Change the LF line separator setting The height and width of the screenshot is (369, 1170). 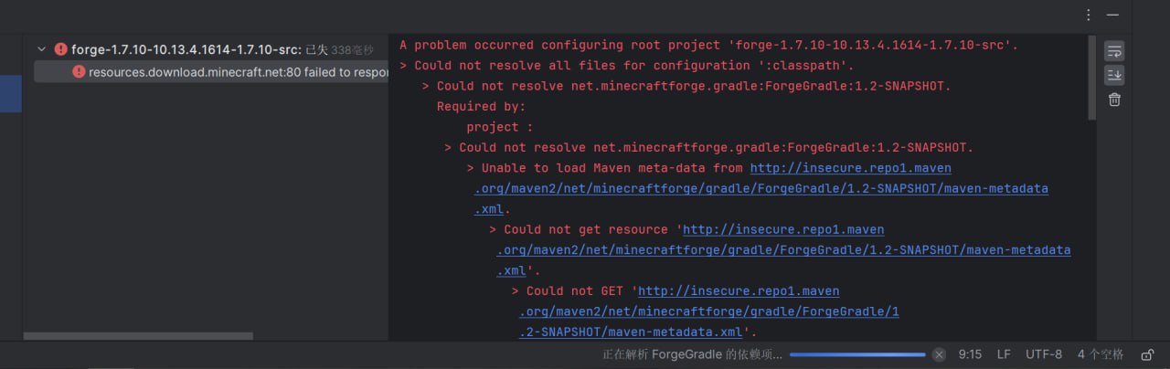[1004, 354]
